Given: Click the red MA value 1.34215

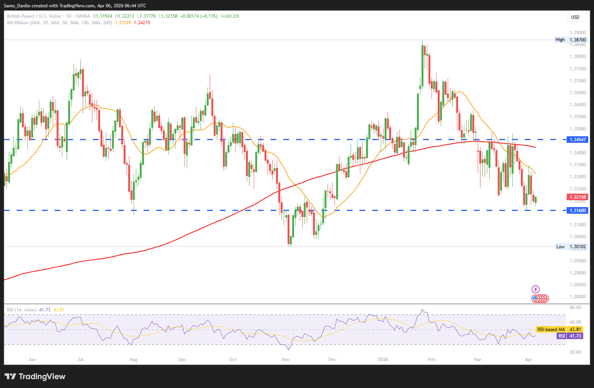Looking at the screenshot, I should tap(142, 23).
